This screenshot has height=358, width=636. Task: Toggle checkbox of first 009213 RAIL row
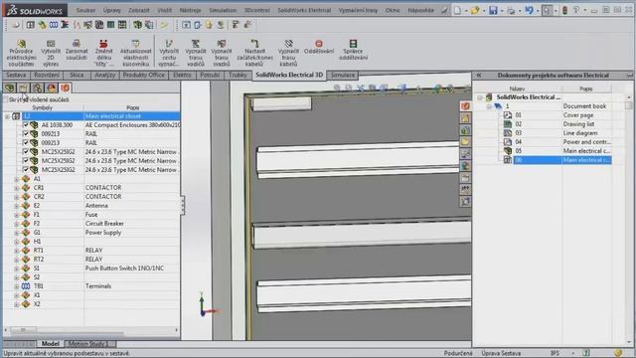click(x=26, y=134)
